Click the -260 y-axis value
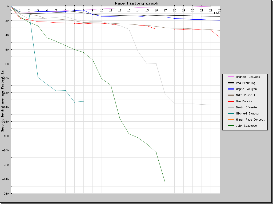 pos(5,194)
